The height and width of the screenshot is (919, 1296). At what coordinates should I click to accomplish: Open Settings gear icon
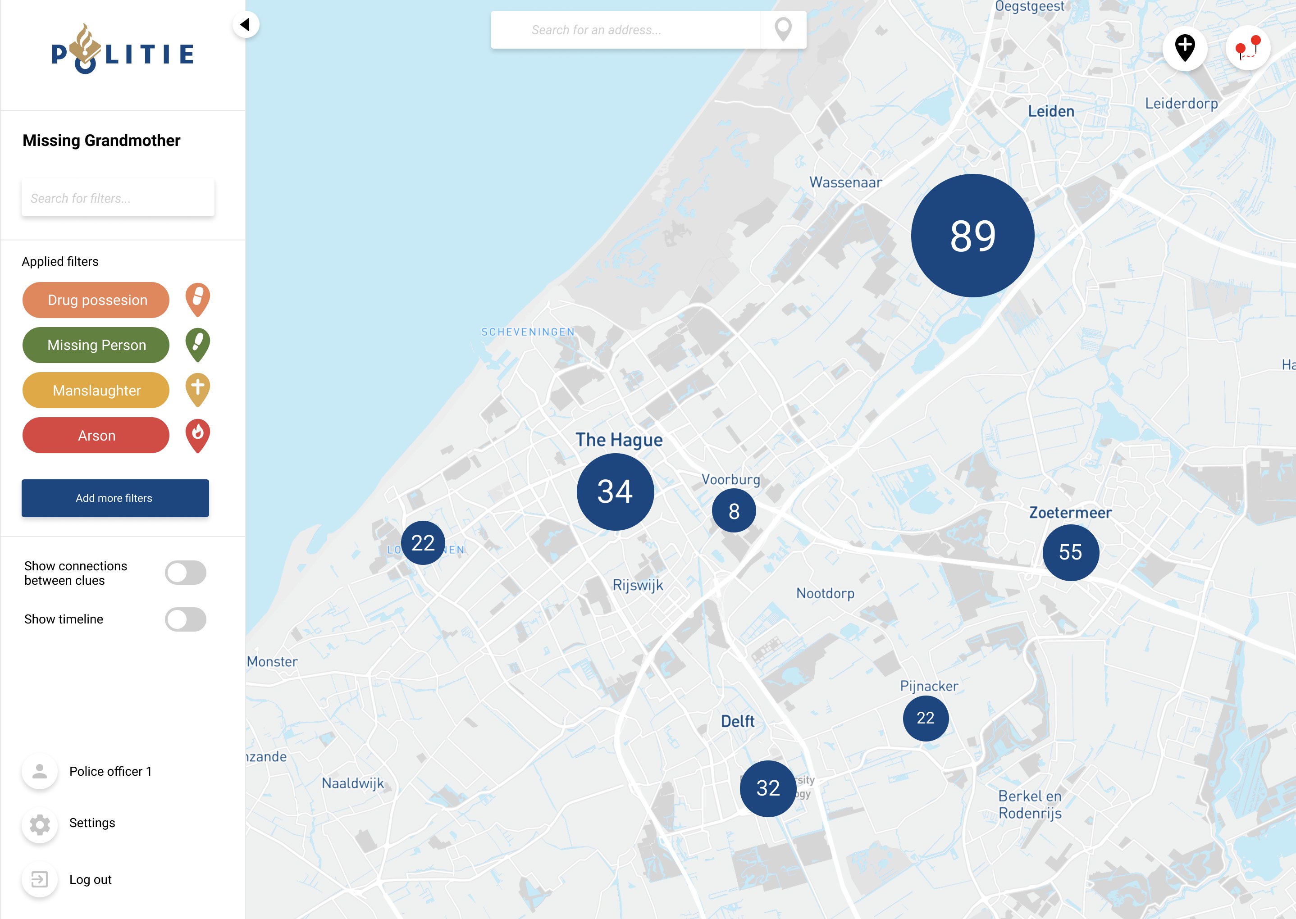pos(40,824)
